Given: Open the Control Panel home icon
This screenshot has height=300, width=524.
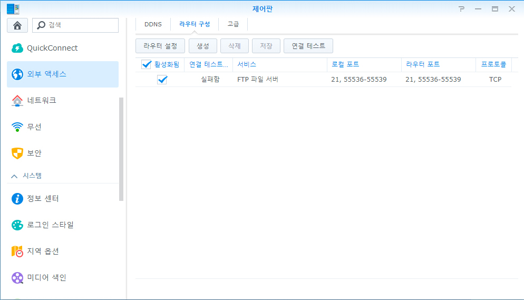Looking at the screenshot, I should pos(17,25).
